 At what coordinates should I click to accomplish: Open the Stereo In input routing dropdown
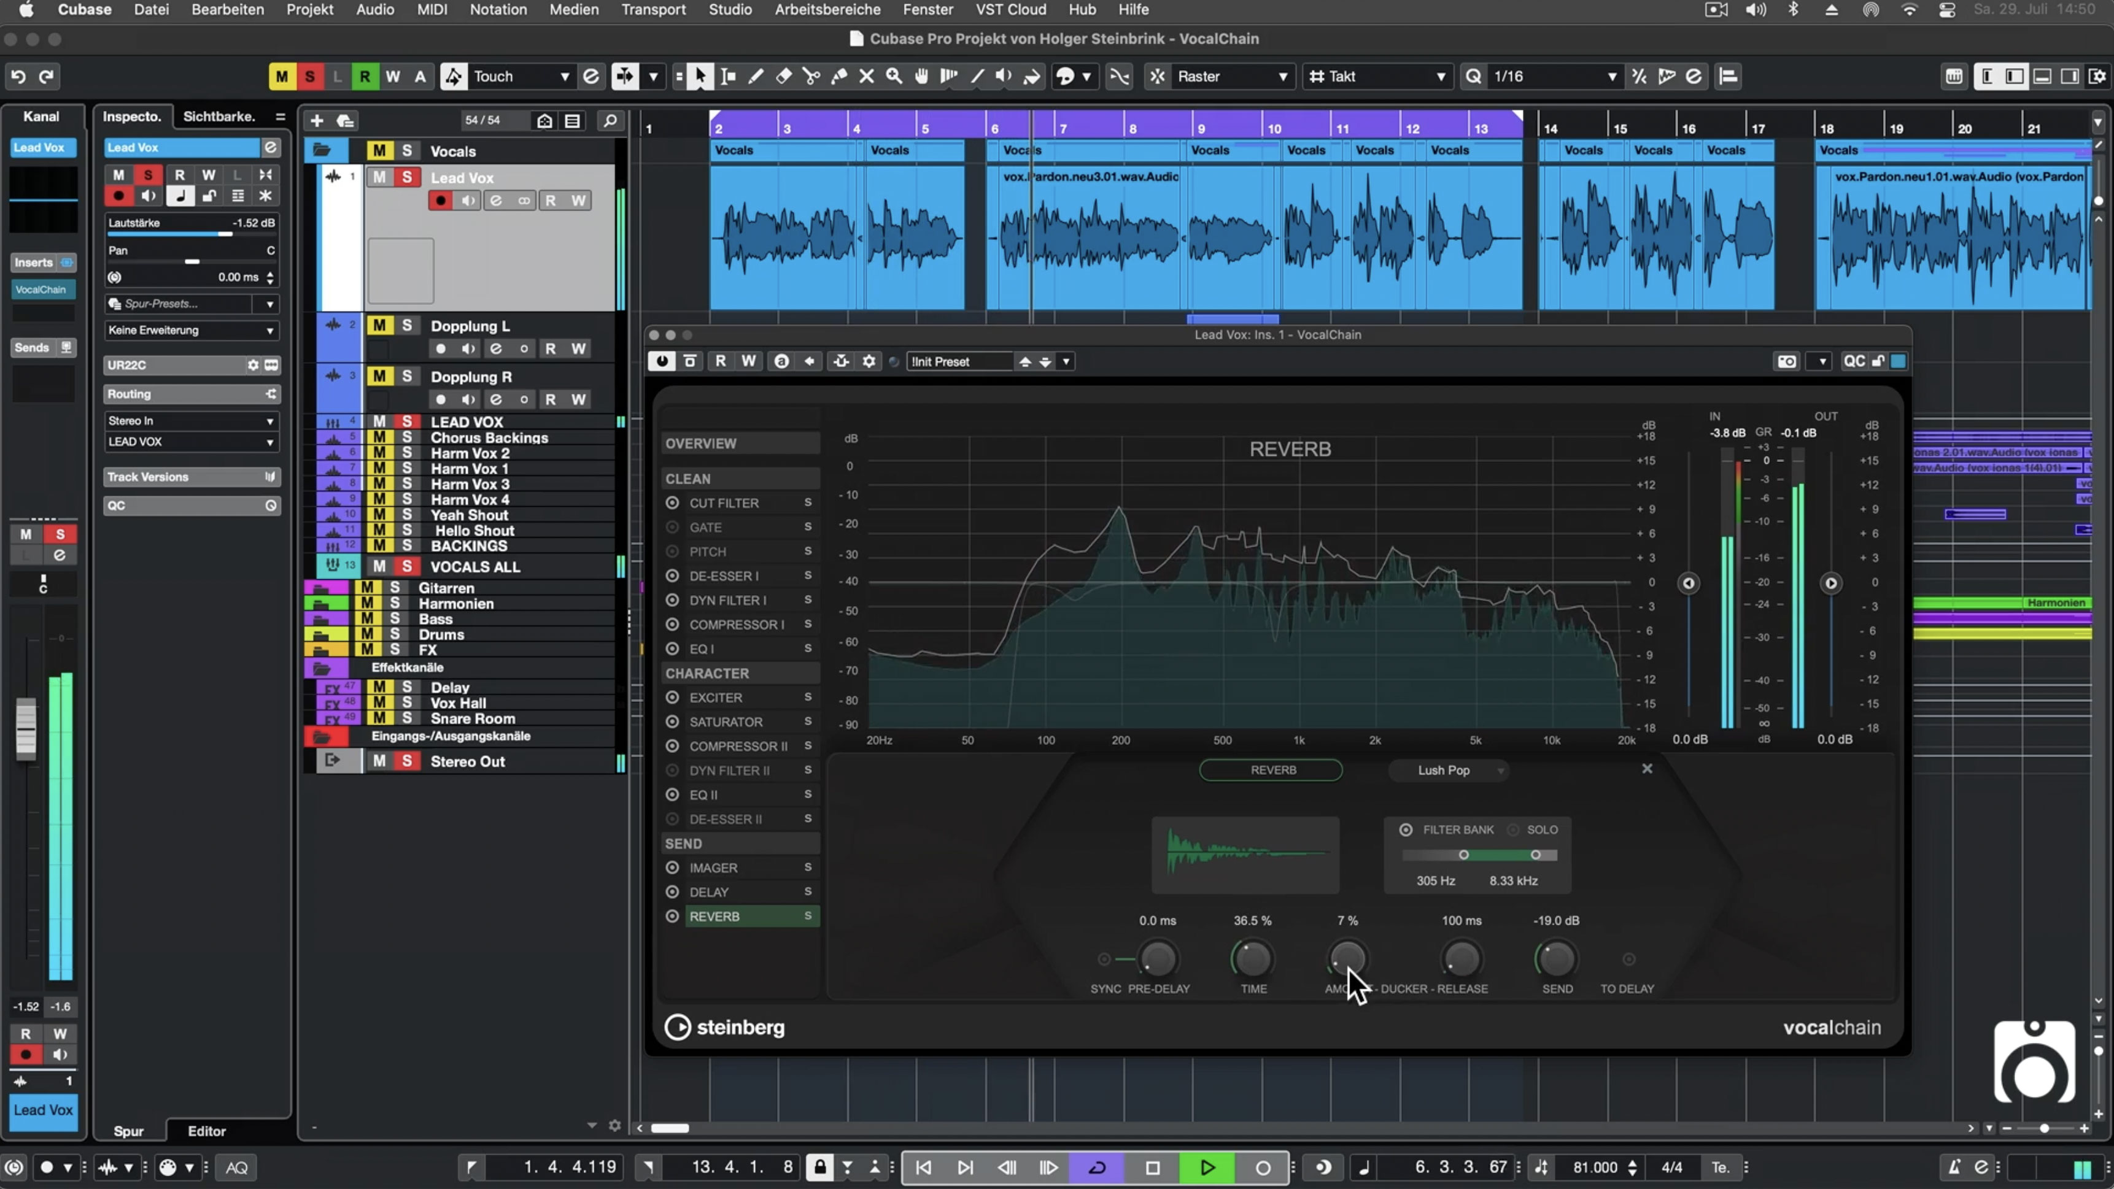(x=192, y=421)
